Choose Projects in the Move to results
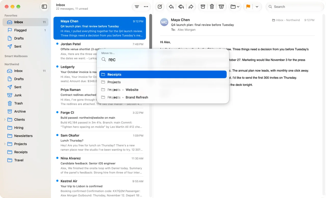326x198 pixels. pyautogui.click(x=163, y=82)
